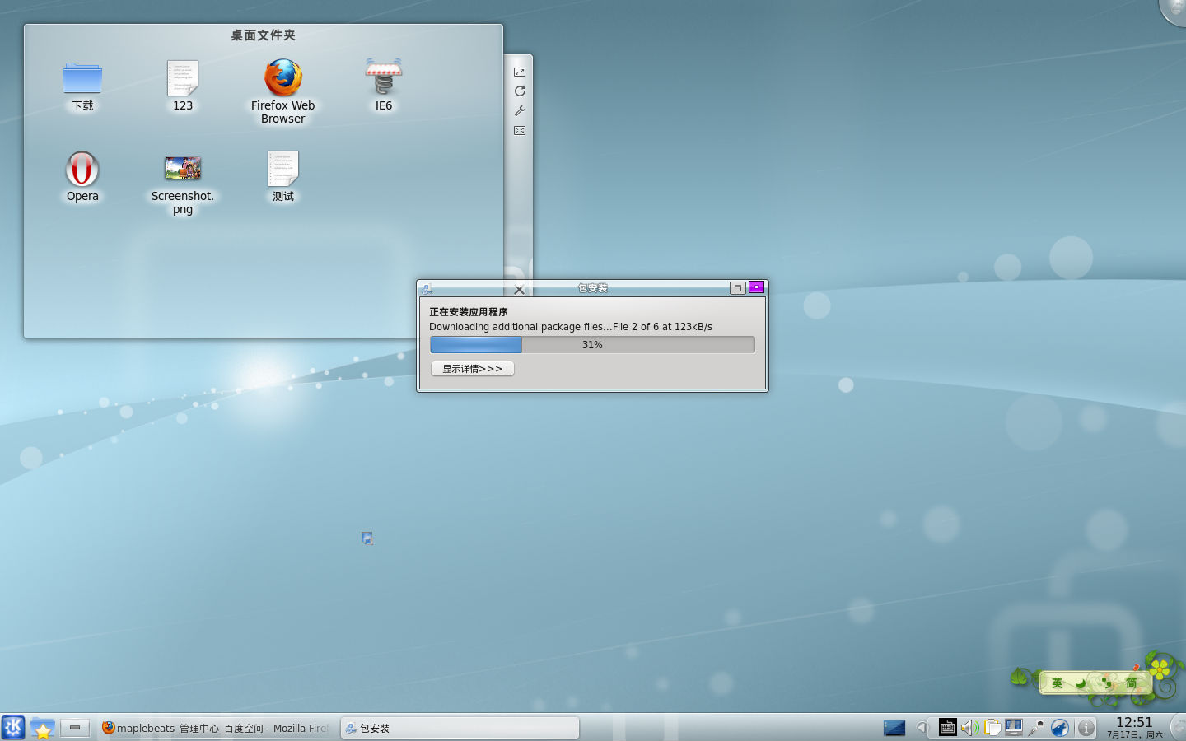
Task: Open the display monitor tray icon
Action: click(1014, 728)
